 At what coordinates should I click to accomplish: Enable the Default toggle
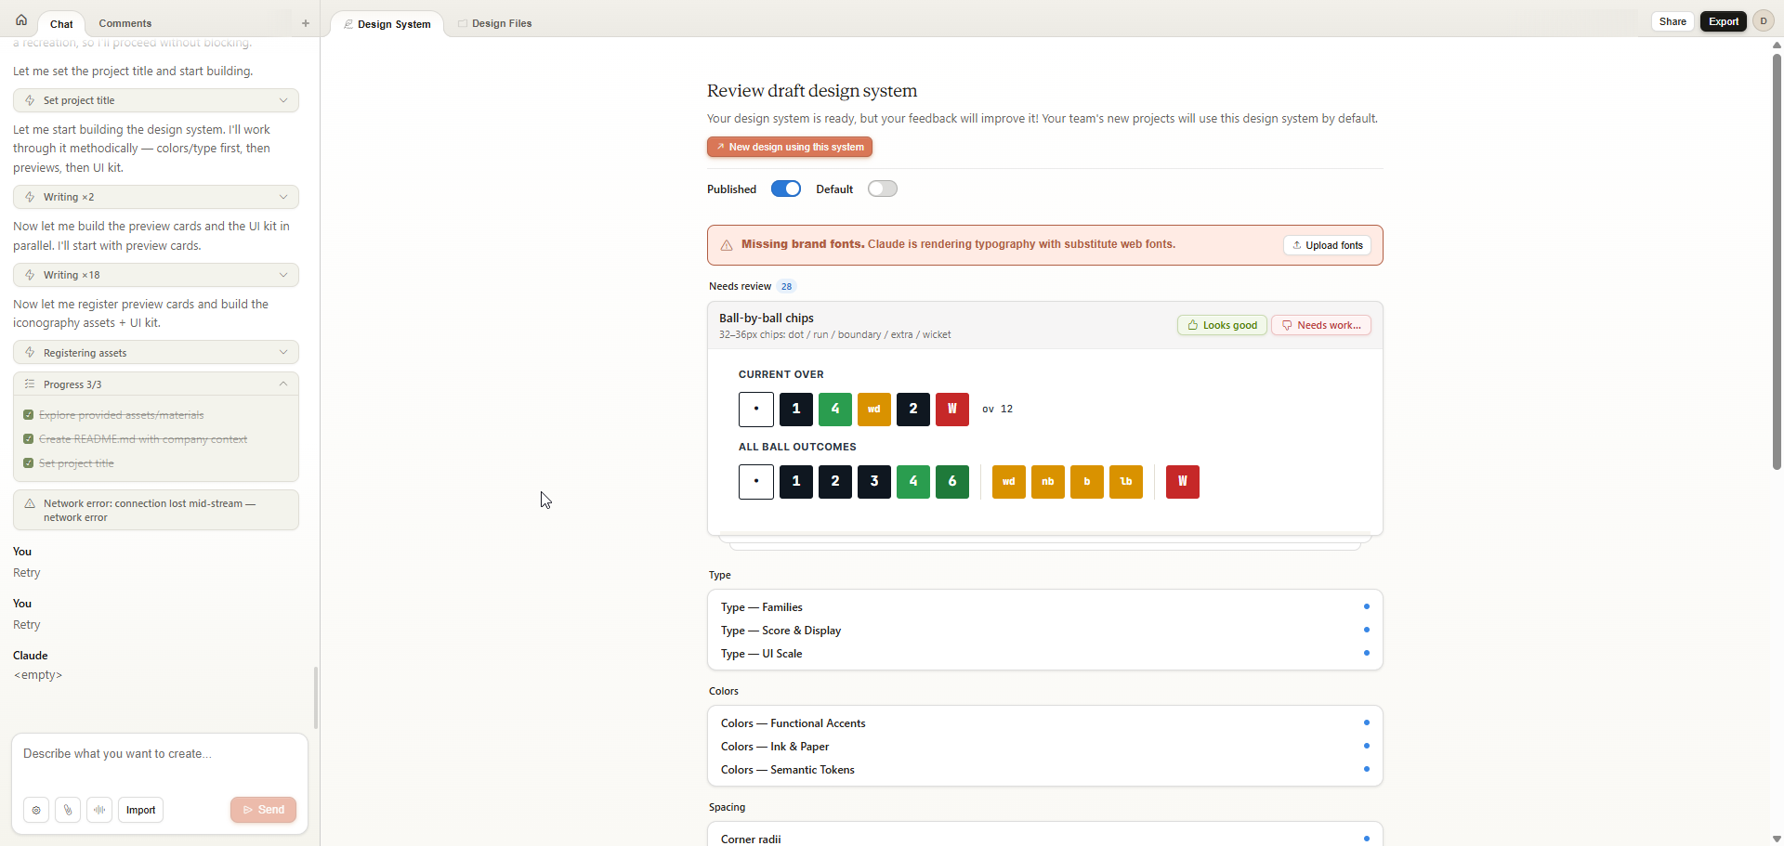[x=883, y=189]
